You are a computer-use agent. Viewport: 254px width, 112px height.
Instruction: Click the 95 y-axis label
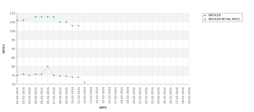coord(14,40)
